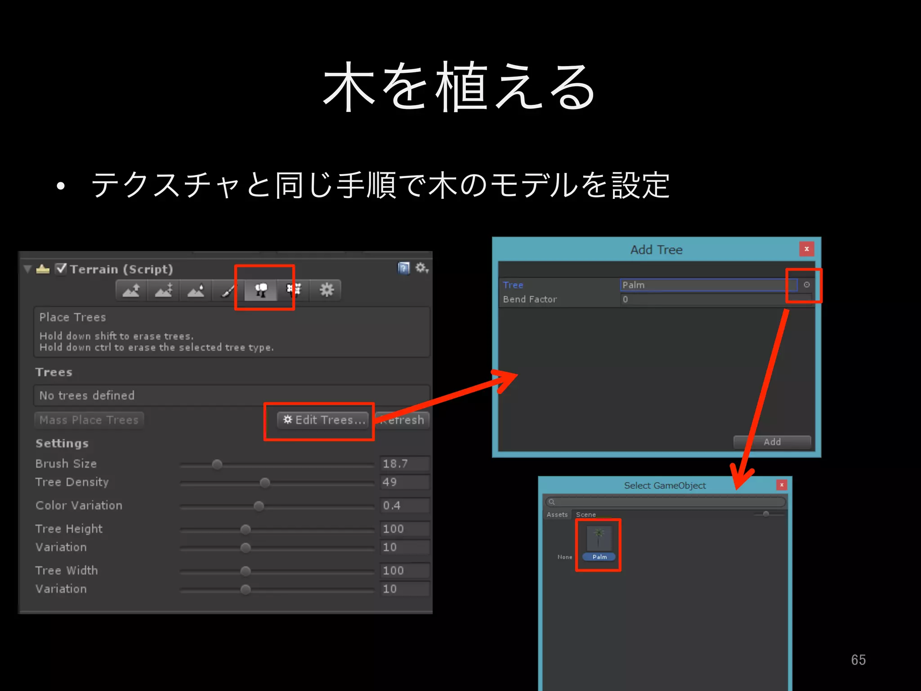The image size is (921, 691).
Task: Select the Paint Details flower tool
Action: pos(294,290)
